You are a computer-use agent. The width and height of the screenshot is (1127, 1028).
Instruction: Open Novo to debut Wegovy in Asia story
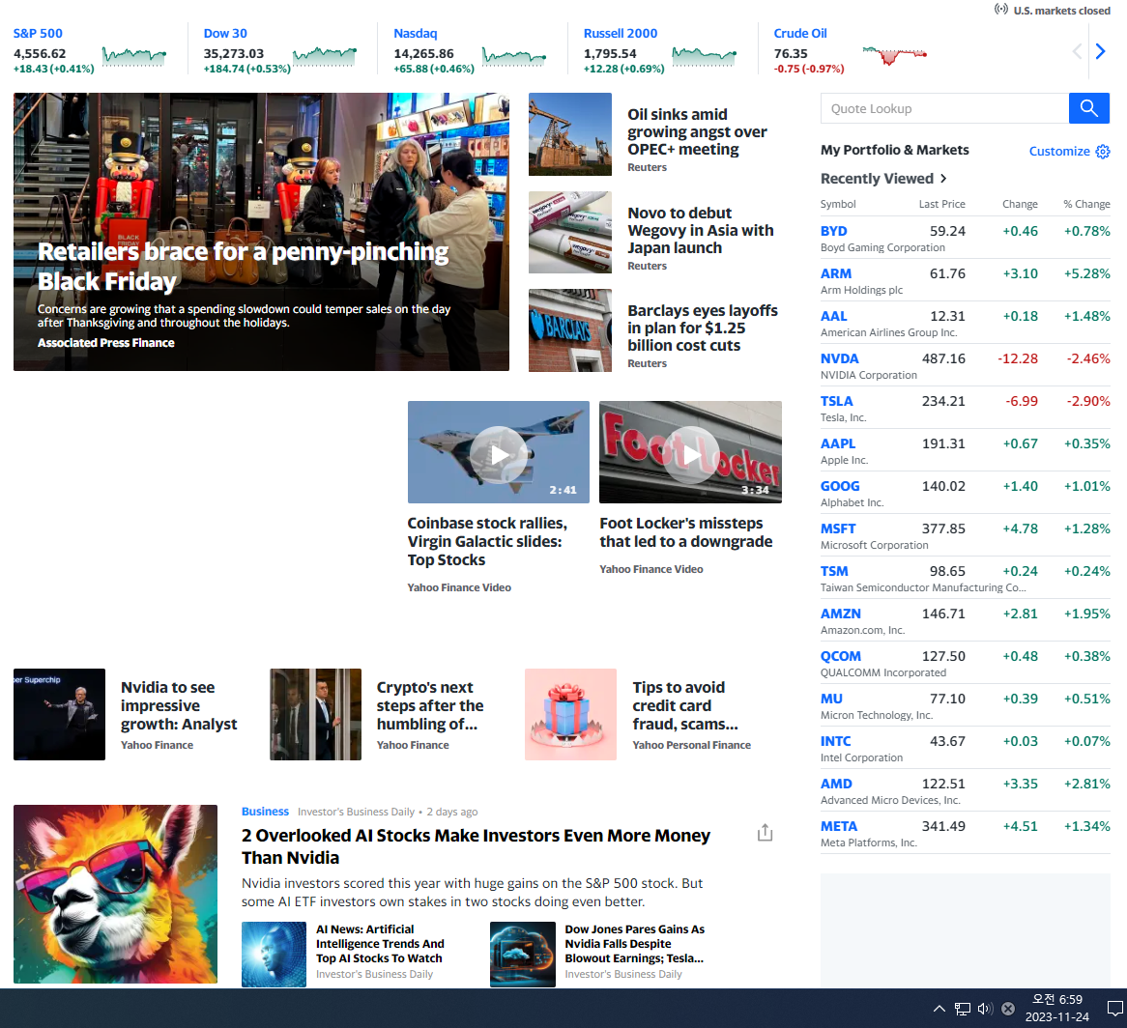point(700,231)
